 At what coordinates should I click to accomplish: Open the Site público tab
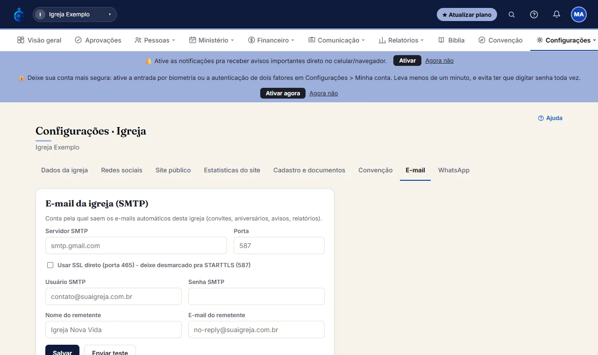[x=173, y=170]
